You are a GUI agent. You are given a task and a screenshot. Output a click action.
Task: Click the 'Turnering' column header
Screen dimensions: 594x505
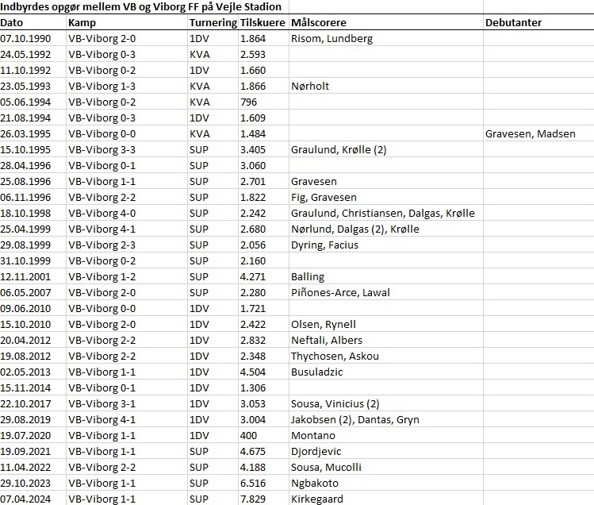point(213,23)
